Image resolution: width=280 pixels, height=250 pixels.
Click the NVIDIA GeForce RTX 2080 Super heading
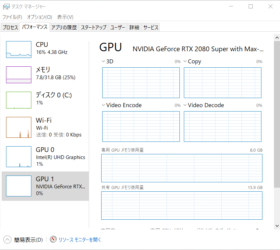click(198, 49)
